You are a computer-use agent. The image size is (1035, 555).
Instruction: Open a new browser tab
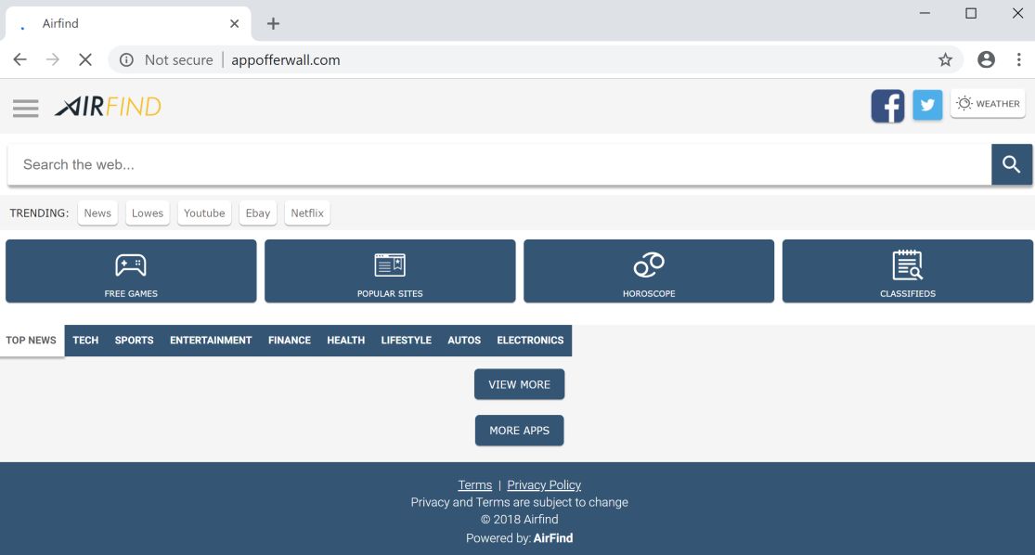point(273,24)
